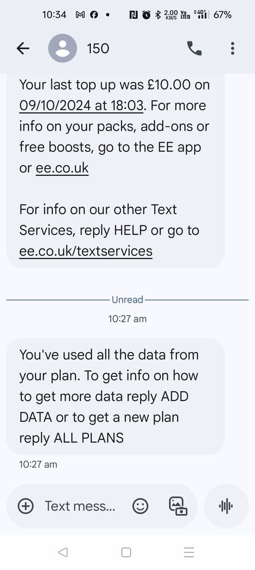The image size is (255, 570).
Task: Open the three-dot overflow menu
Action: [x=233, y=49]
